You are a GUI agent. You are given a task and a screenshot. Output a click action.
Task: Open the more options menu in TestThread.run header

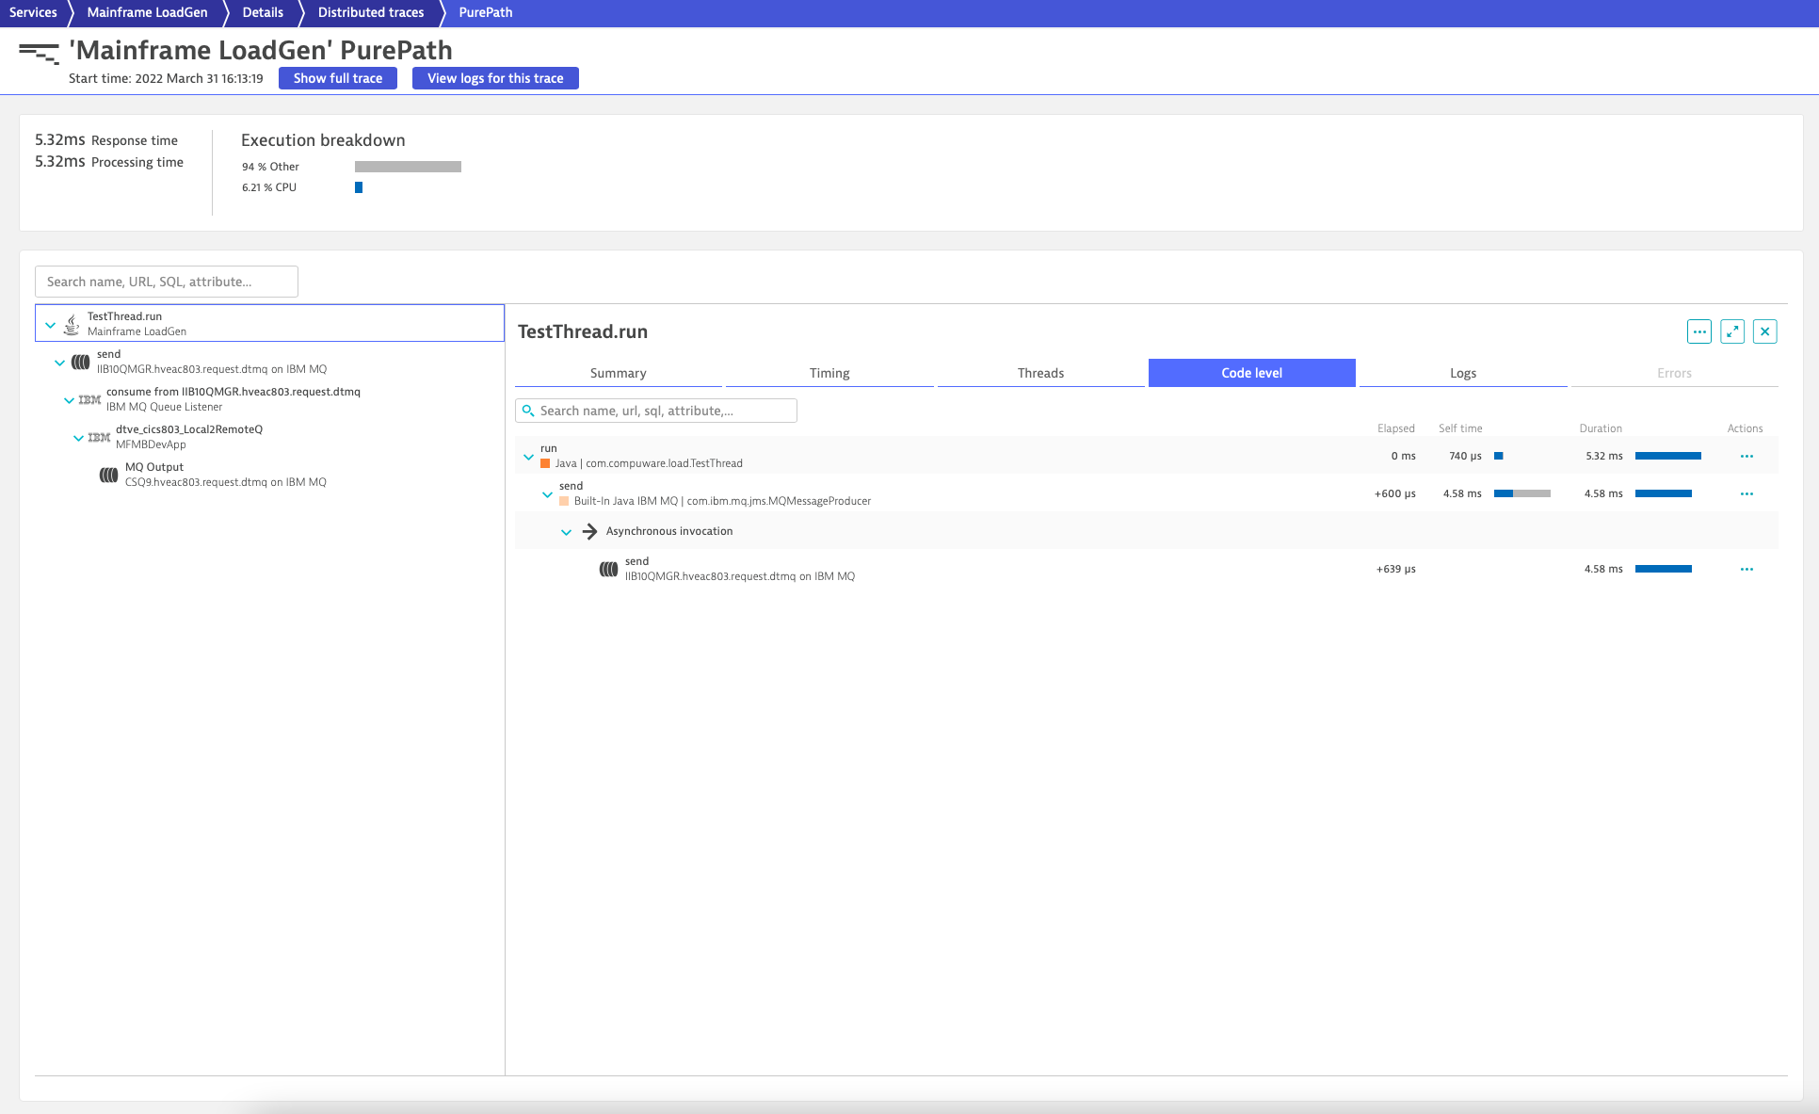point(1699,331)
